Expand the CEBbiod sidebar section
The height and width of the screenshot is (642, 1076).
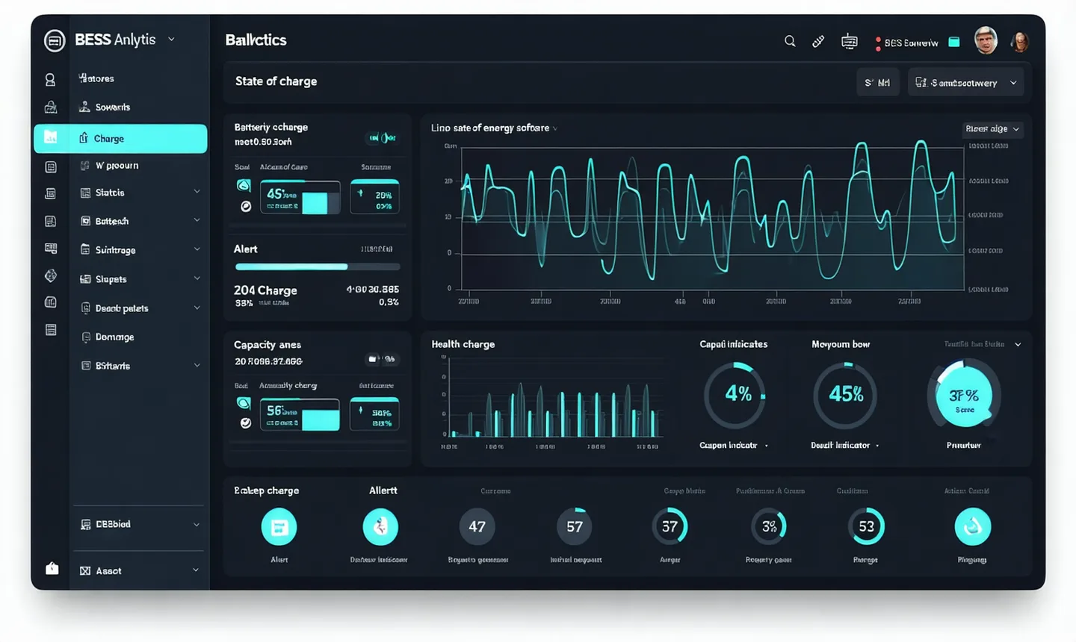coord(197,525)
